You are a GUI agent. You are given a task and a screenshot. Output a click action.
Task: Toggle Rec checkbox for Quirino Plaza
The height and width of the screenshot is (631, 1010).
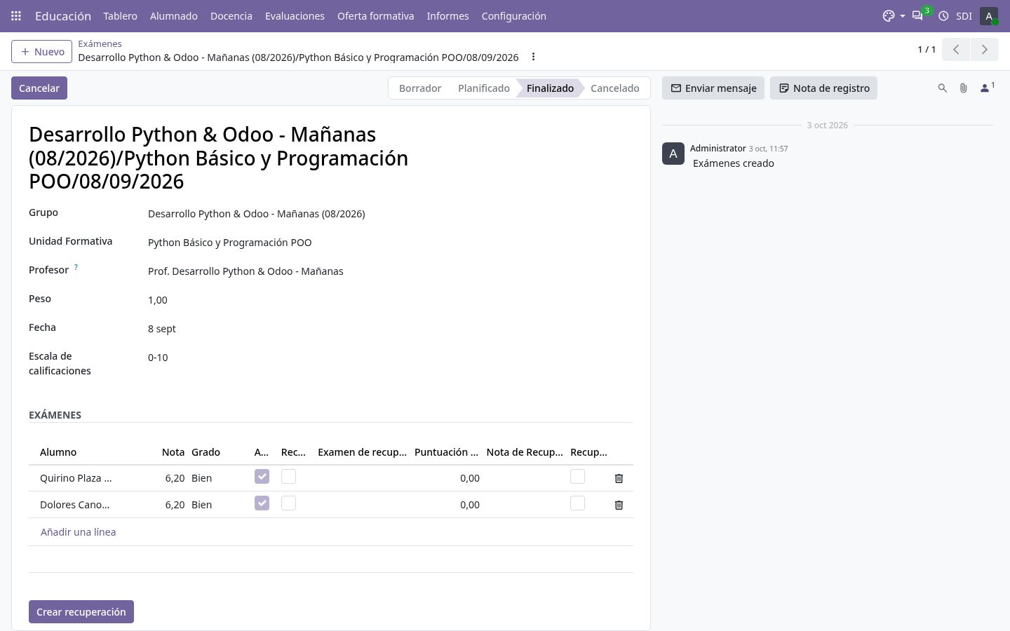click(288, 477)
